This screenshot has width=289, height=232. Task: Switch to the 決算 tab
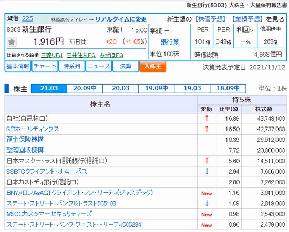pos(126,66)
